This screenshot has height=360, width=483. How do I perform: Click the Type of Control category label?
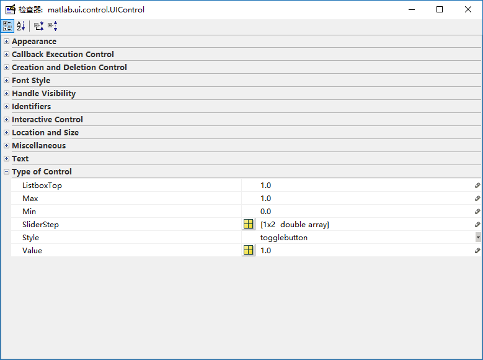(42, 171)
